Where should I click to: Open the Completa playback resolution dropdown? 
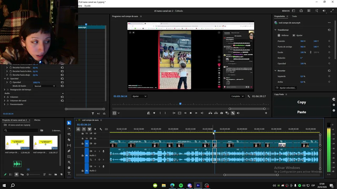coord(237,96)
